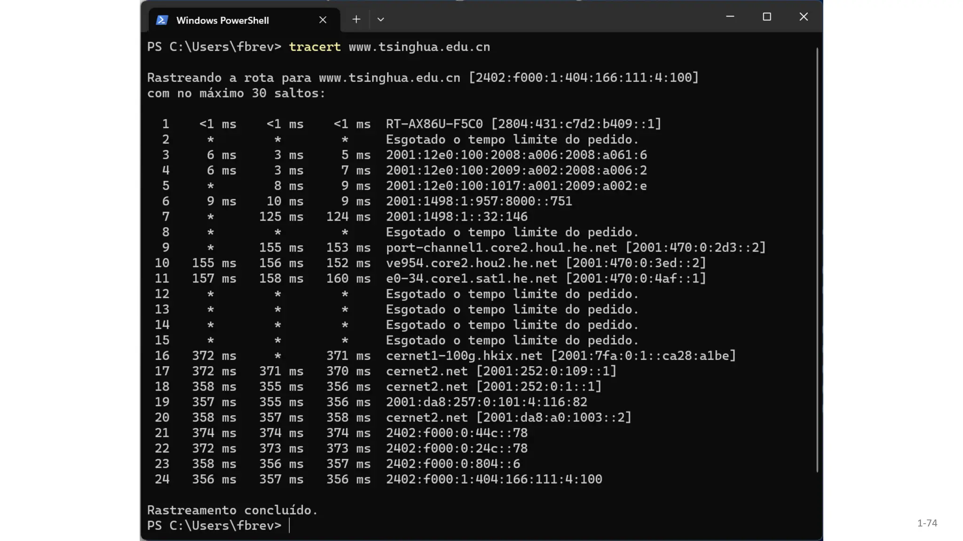Screen dimensions: 963x541
Task: Click the 'Rastreamento concluído.' message
Action: (x=232, y=510)
